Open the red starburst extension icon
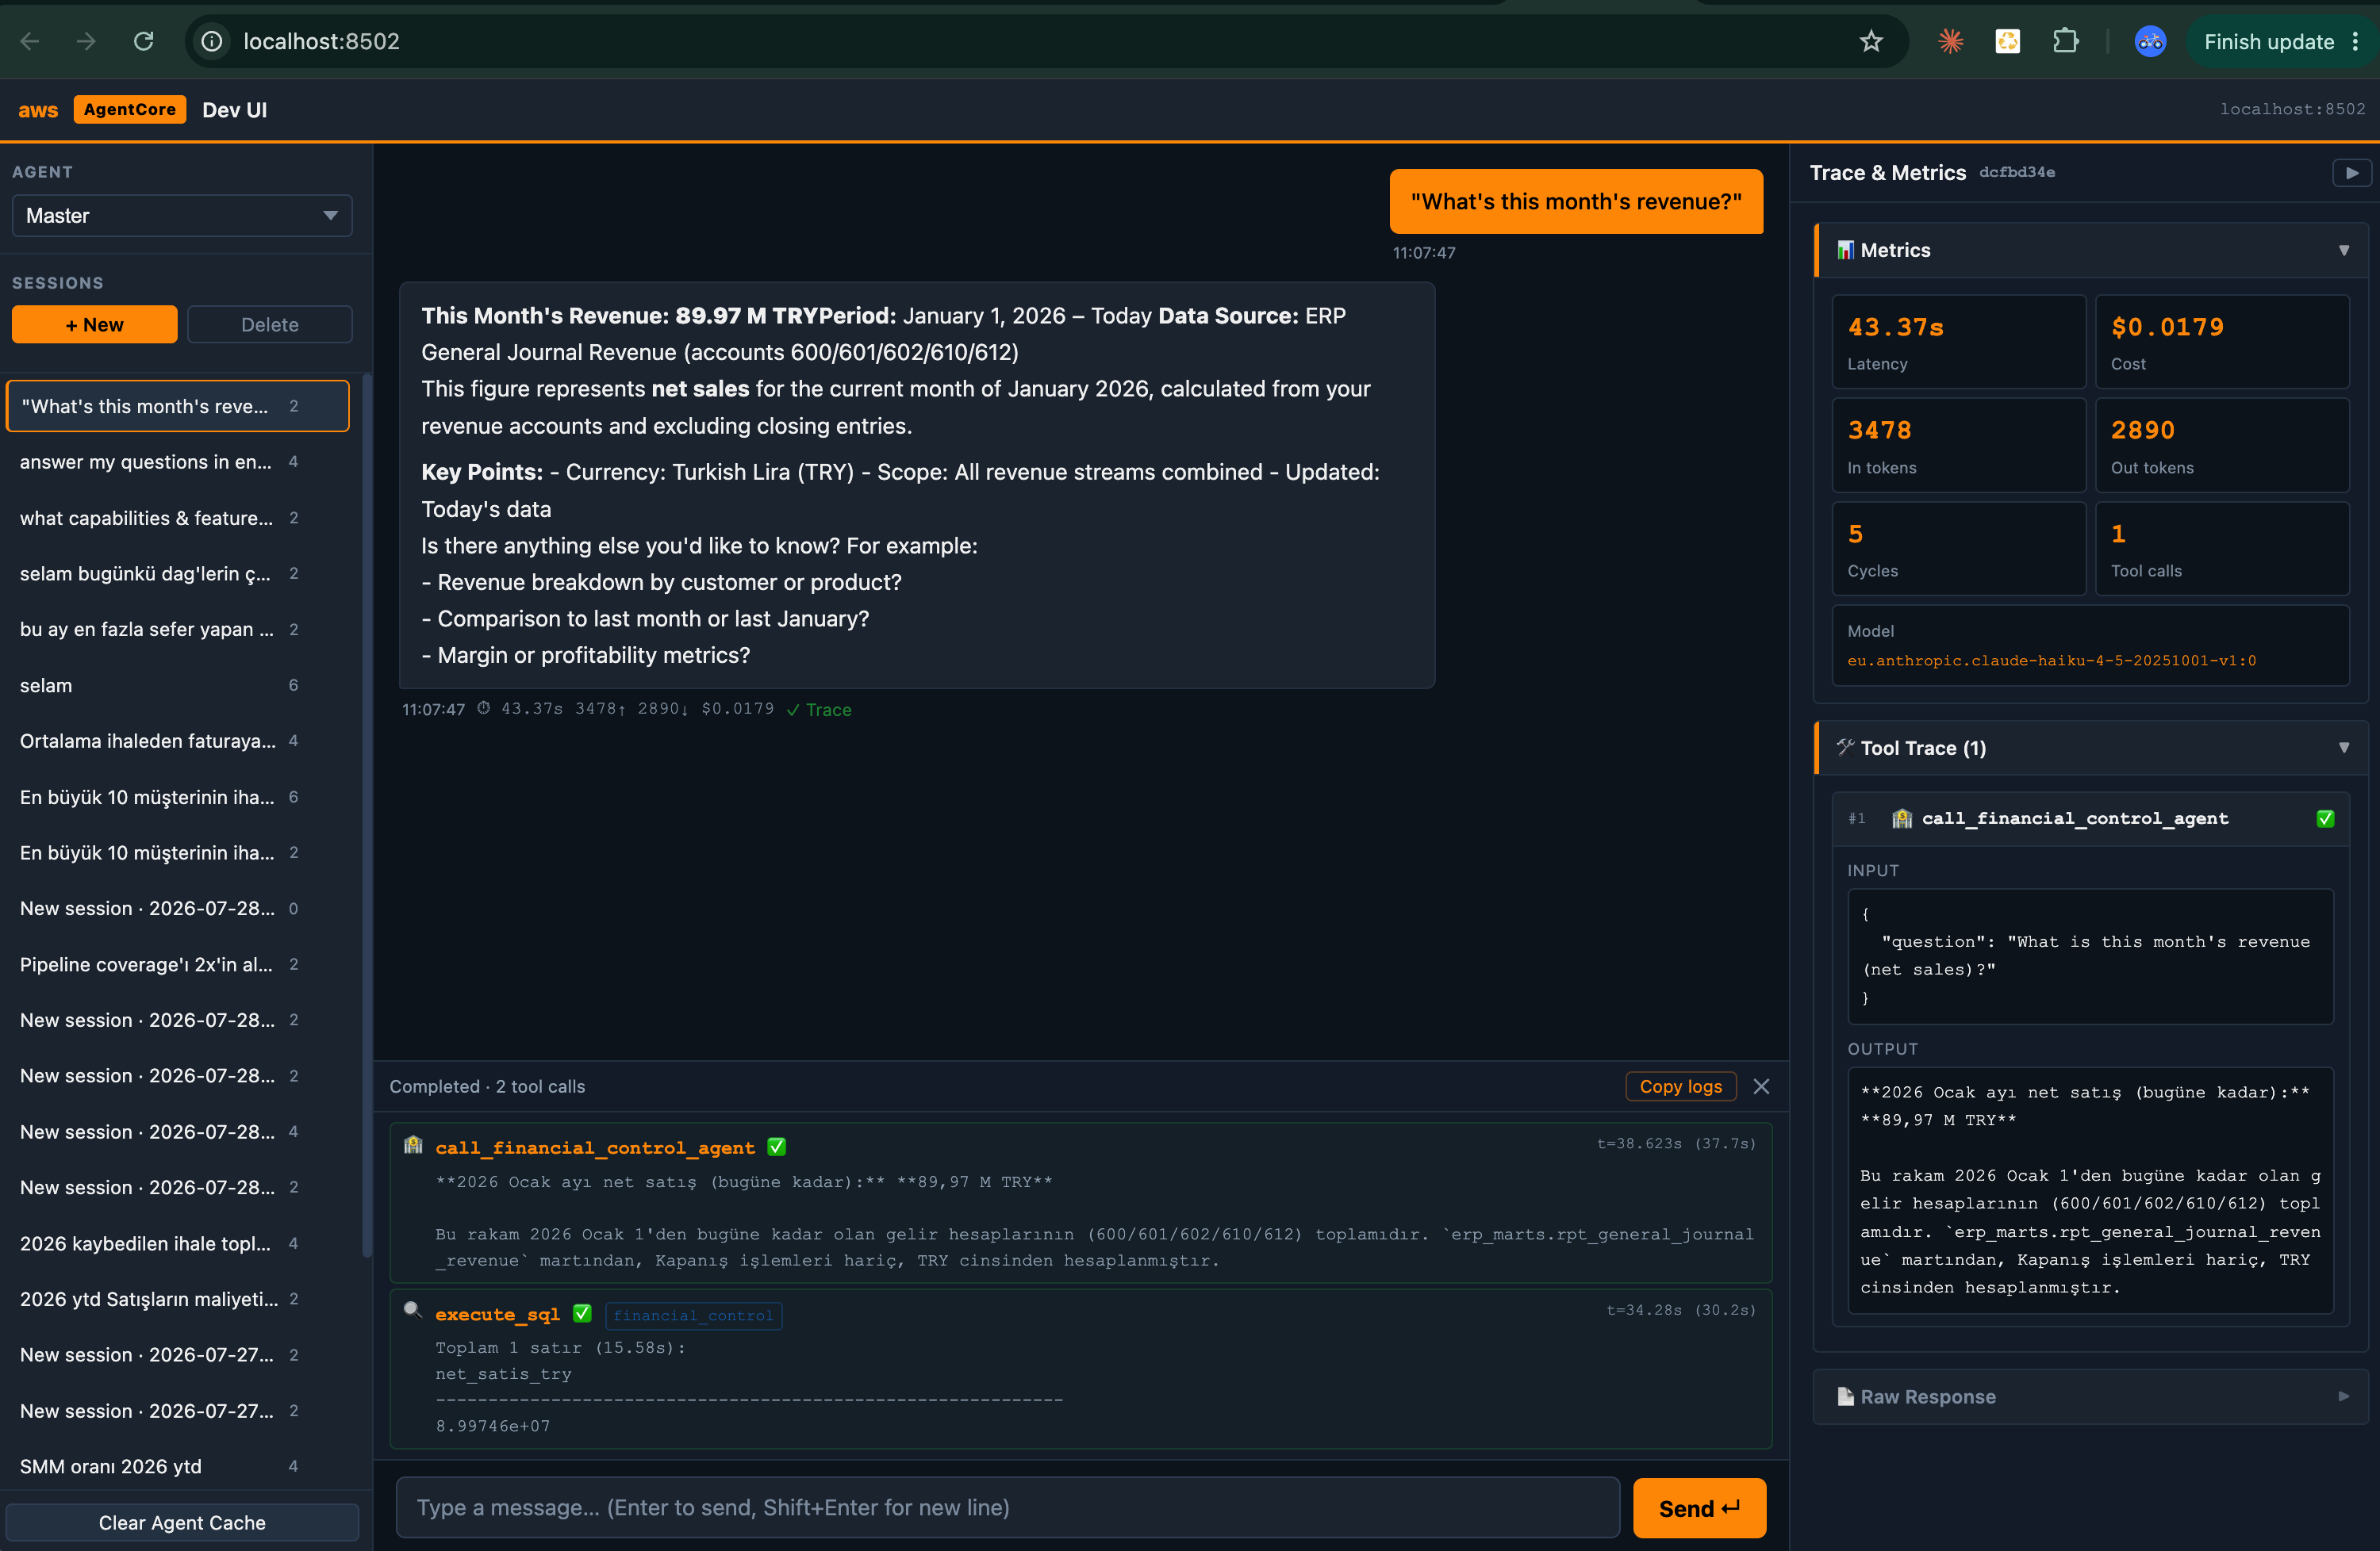Screen dimensions: 2380x1551 coord(1950,41)
